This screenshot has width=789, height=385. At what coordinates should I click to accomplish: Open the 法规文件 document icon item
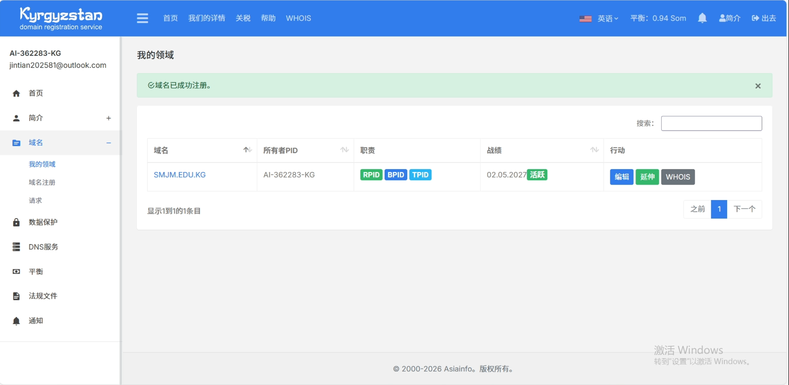point(16,296)
